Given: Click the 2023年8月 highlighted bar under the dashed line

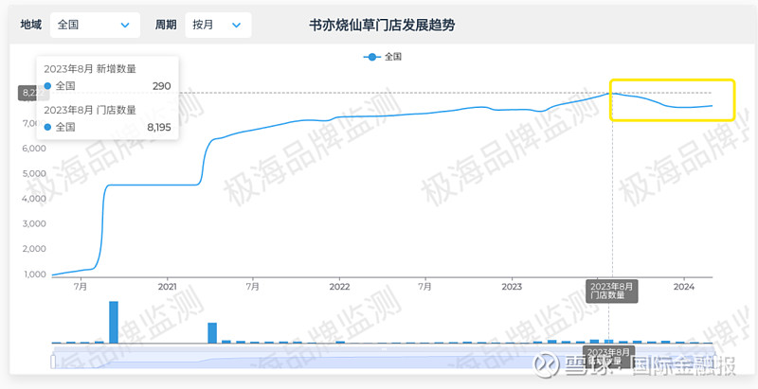Looking at the screenshot, I should [608, 342].
